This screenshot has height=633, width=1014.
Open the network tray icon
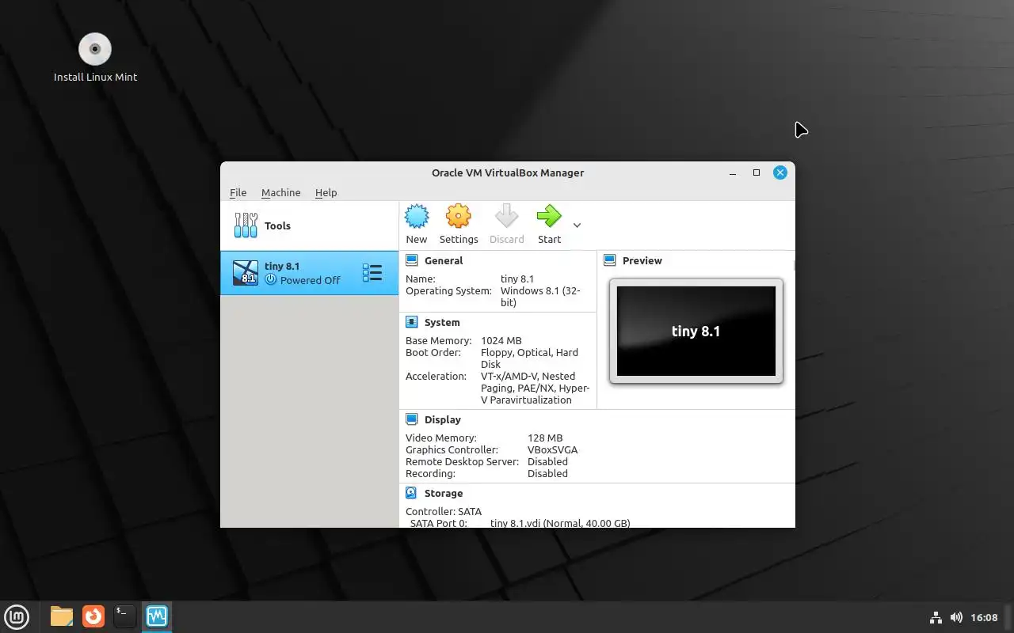[x=936, y=617]
